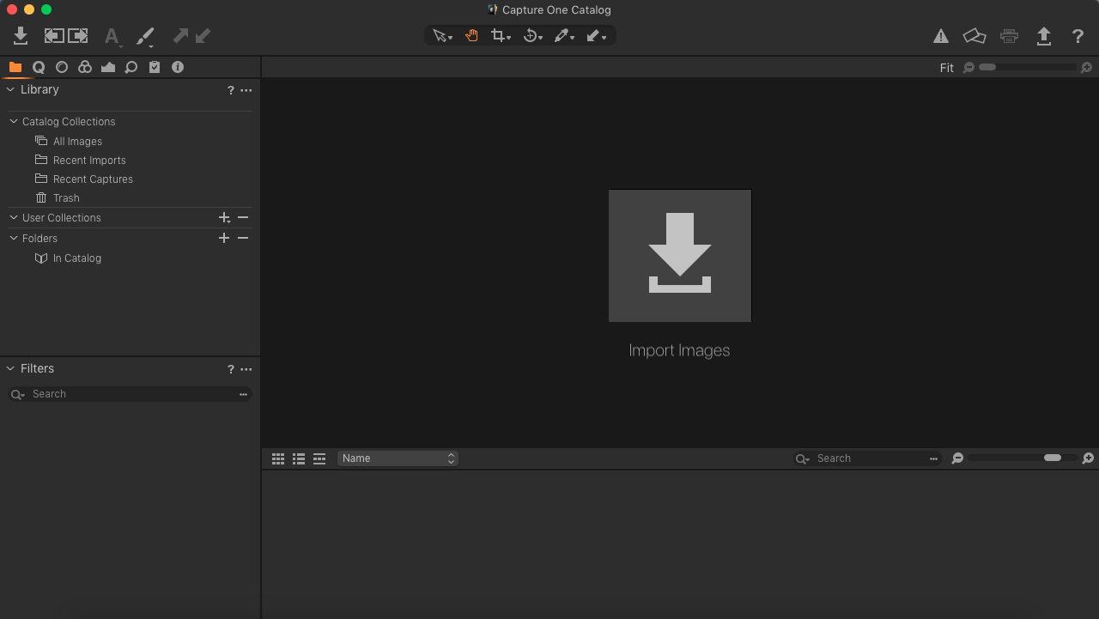Select the Rotate tool
The image size is (1099, 619).
coord(531,35)
